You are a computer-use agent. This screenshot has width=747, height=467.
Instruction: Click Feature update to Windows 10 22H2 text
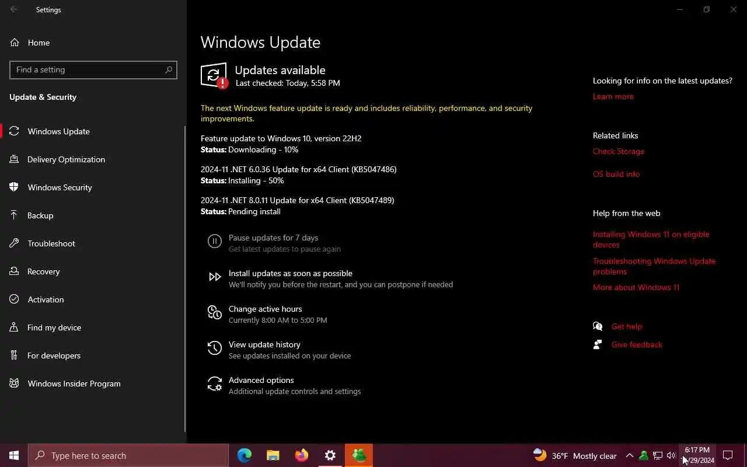(281, 138)
